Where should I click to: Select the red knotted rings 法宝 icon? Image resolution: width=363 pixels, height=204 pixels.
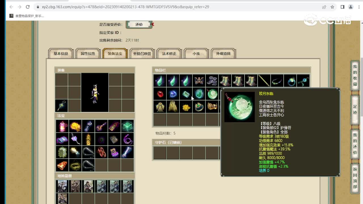point(101,152)
